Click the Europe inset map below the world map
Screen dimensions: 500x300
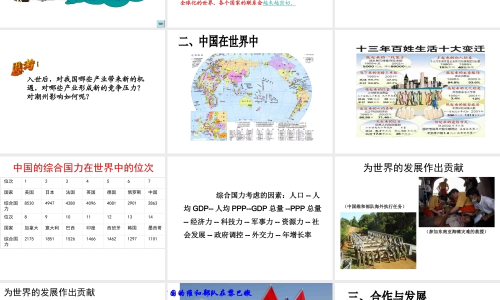pos(209,125)
